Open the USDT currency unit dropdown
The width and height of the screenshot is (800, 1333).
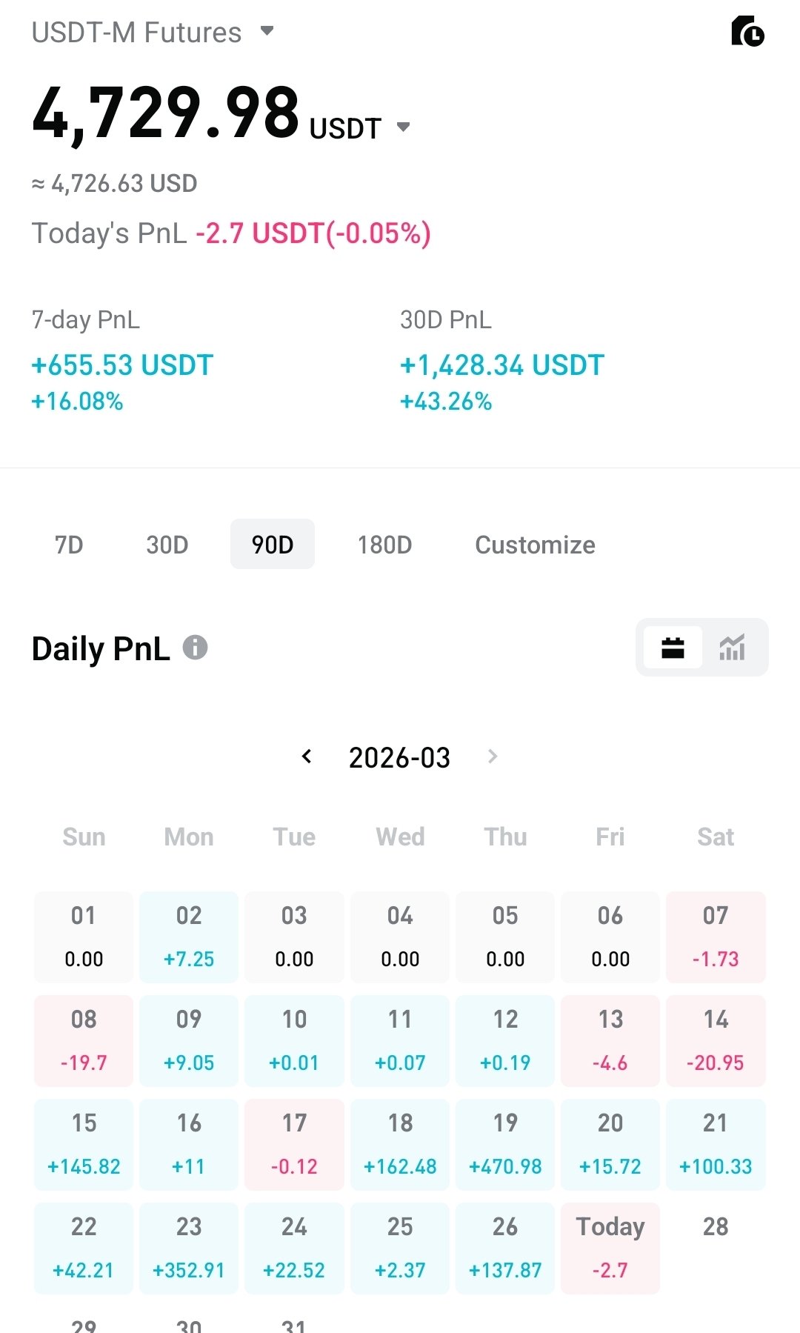pyautogui.click(x=403, y=127)
